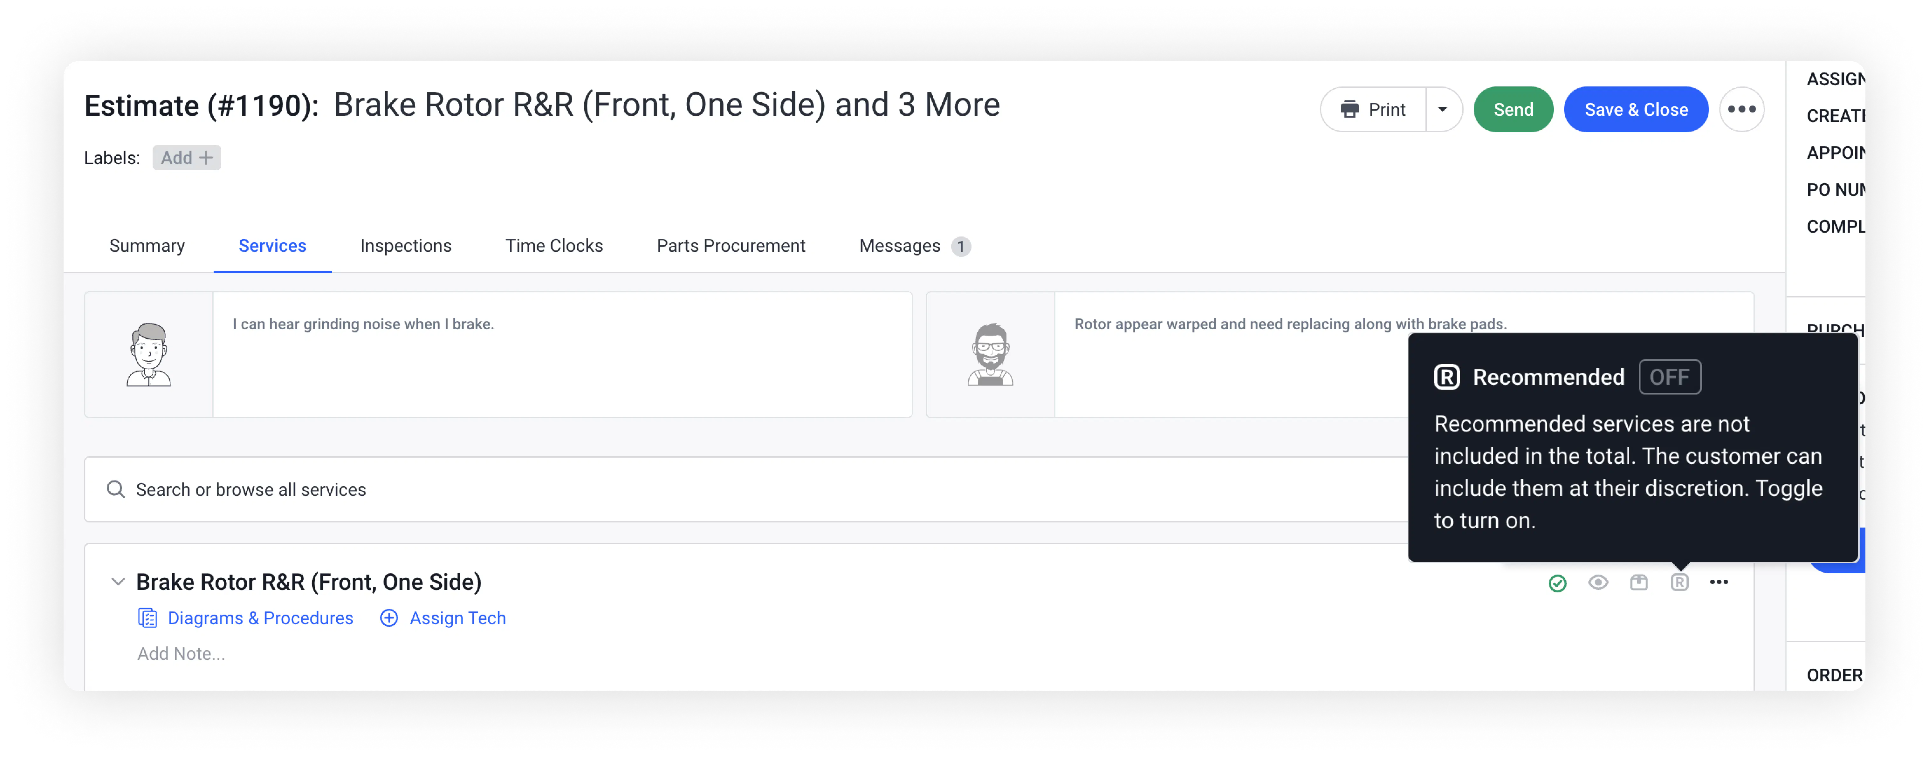
Task: Click Save & Close
Action: (x=1636, y=109)
